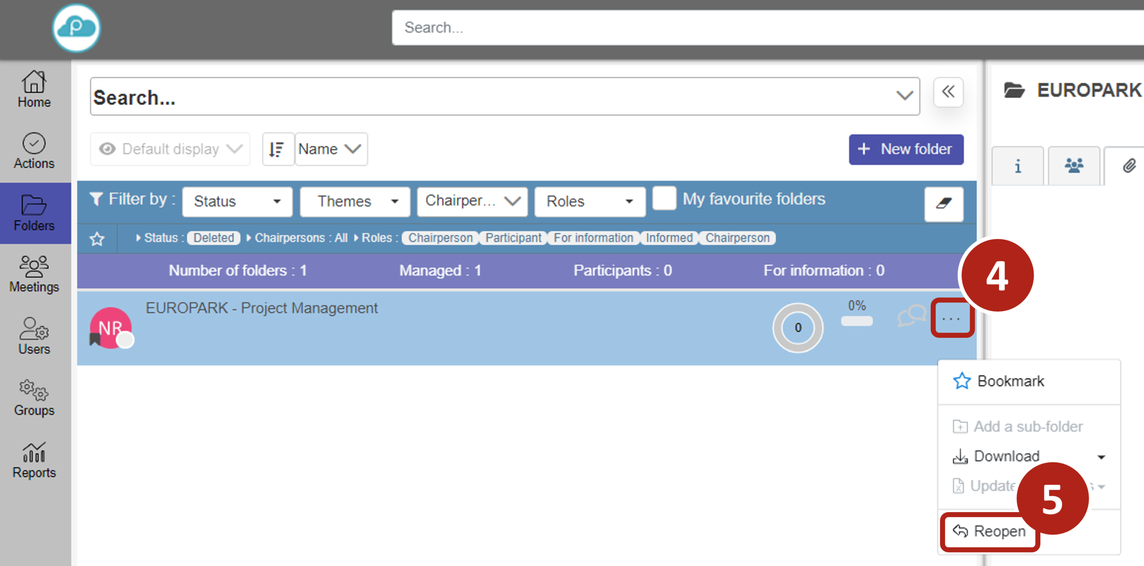Open the Meetings section
Image resolution: width=1144 pixels, height=566 pixels.
pos(34,274)
